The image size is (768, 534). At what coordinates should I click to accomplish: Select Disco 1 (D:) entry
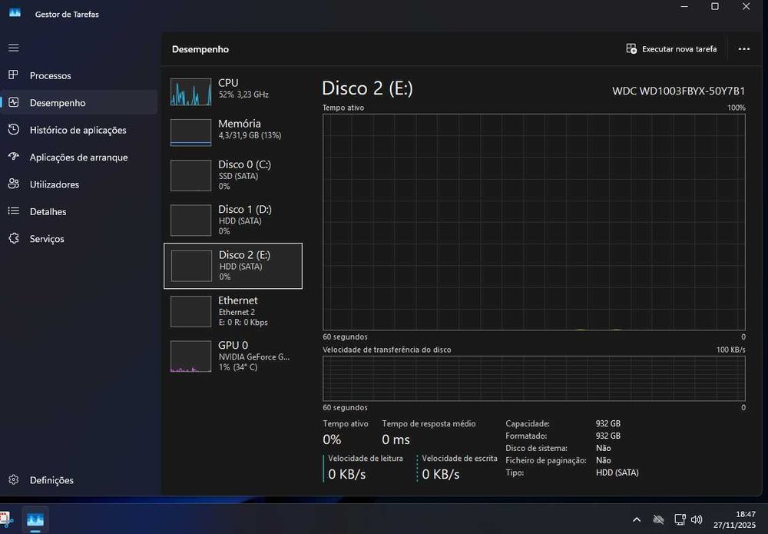(233, 220)
